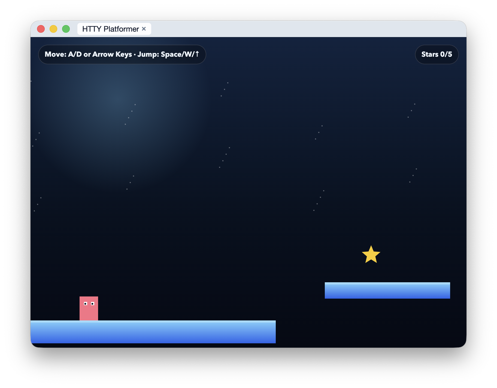The image size is (497, 388).
Task: Click the Stars 0/5 counter
Action: [x=437, y=54]
